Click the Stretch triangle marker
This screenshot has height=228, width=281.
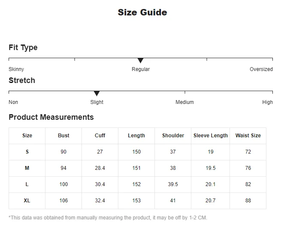97,93
